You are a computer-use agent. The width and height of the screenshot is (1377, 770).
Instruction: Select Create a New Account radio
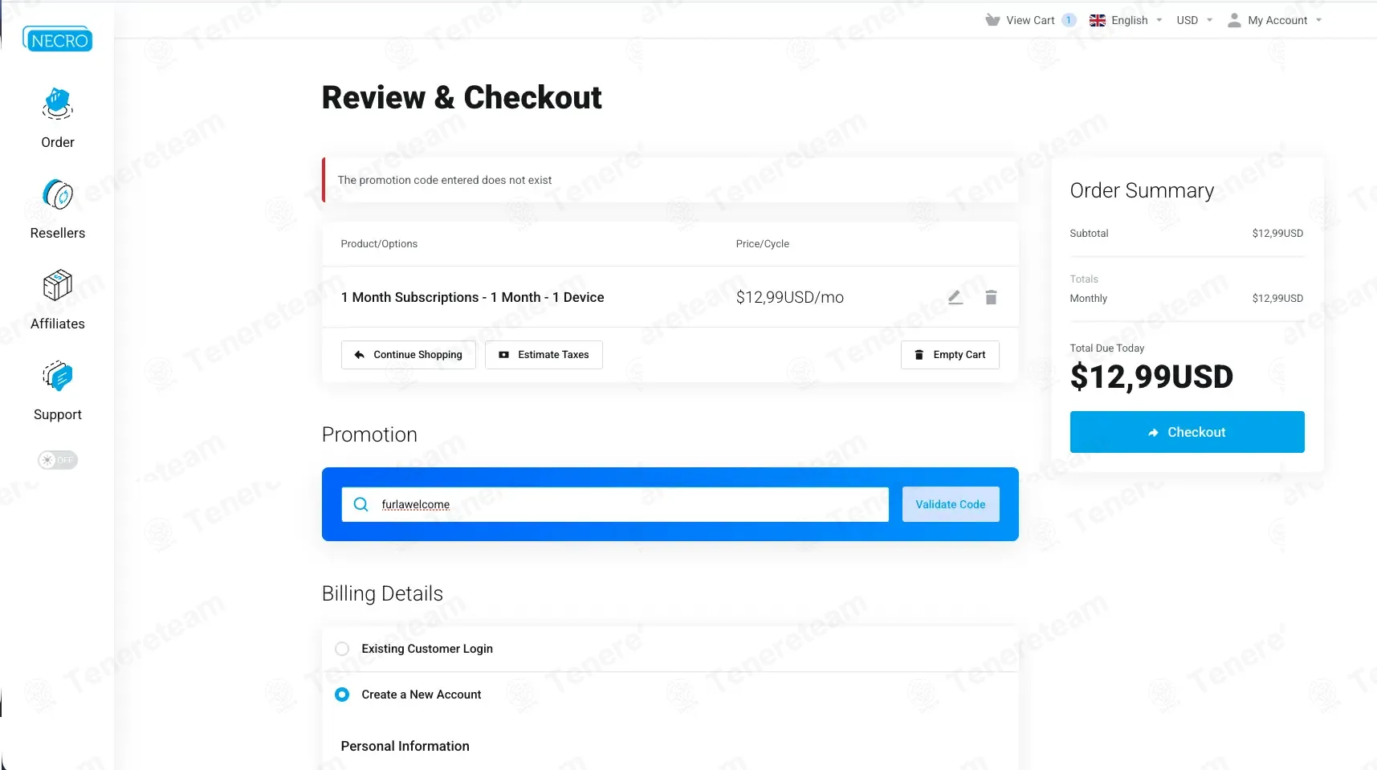point(342,695)
